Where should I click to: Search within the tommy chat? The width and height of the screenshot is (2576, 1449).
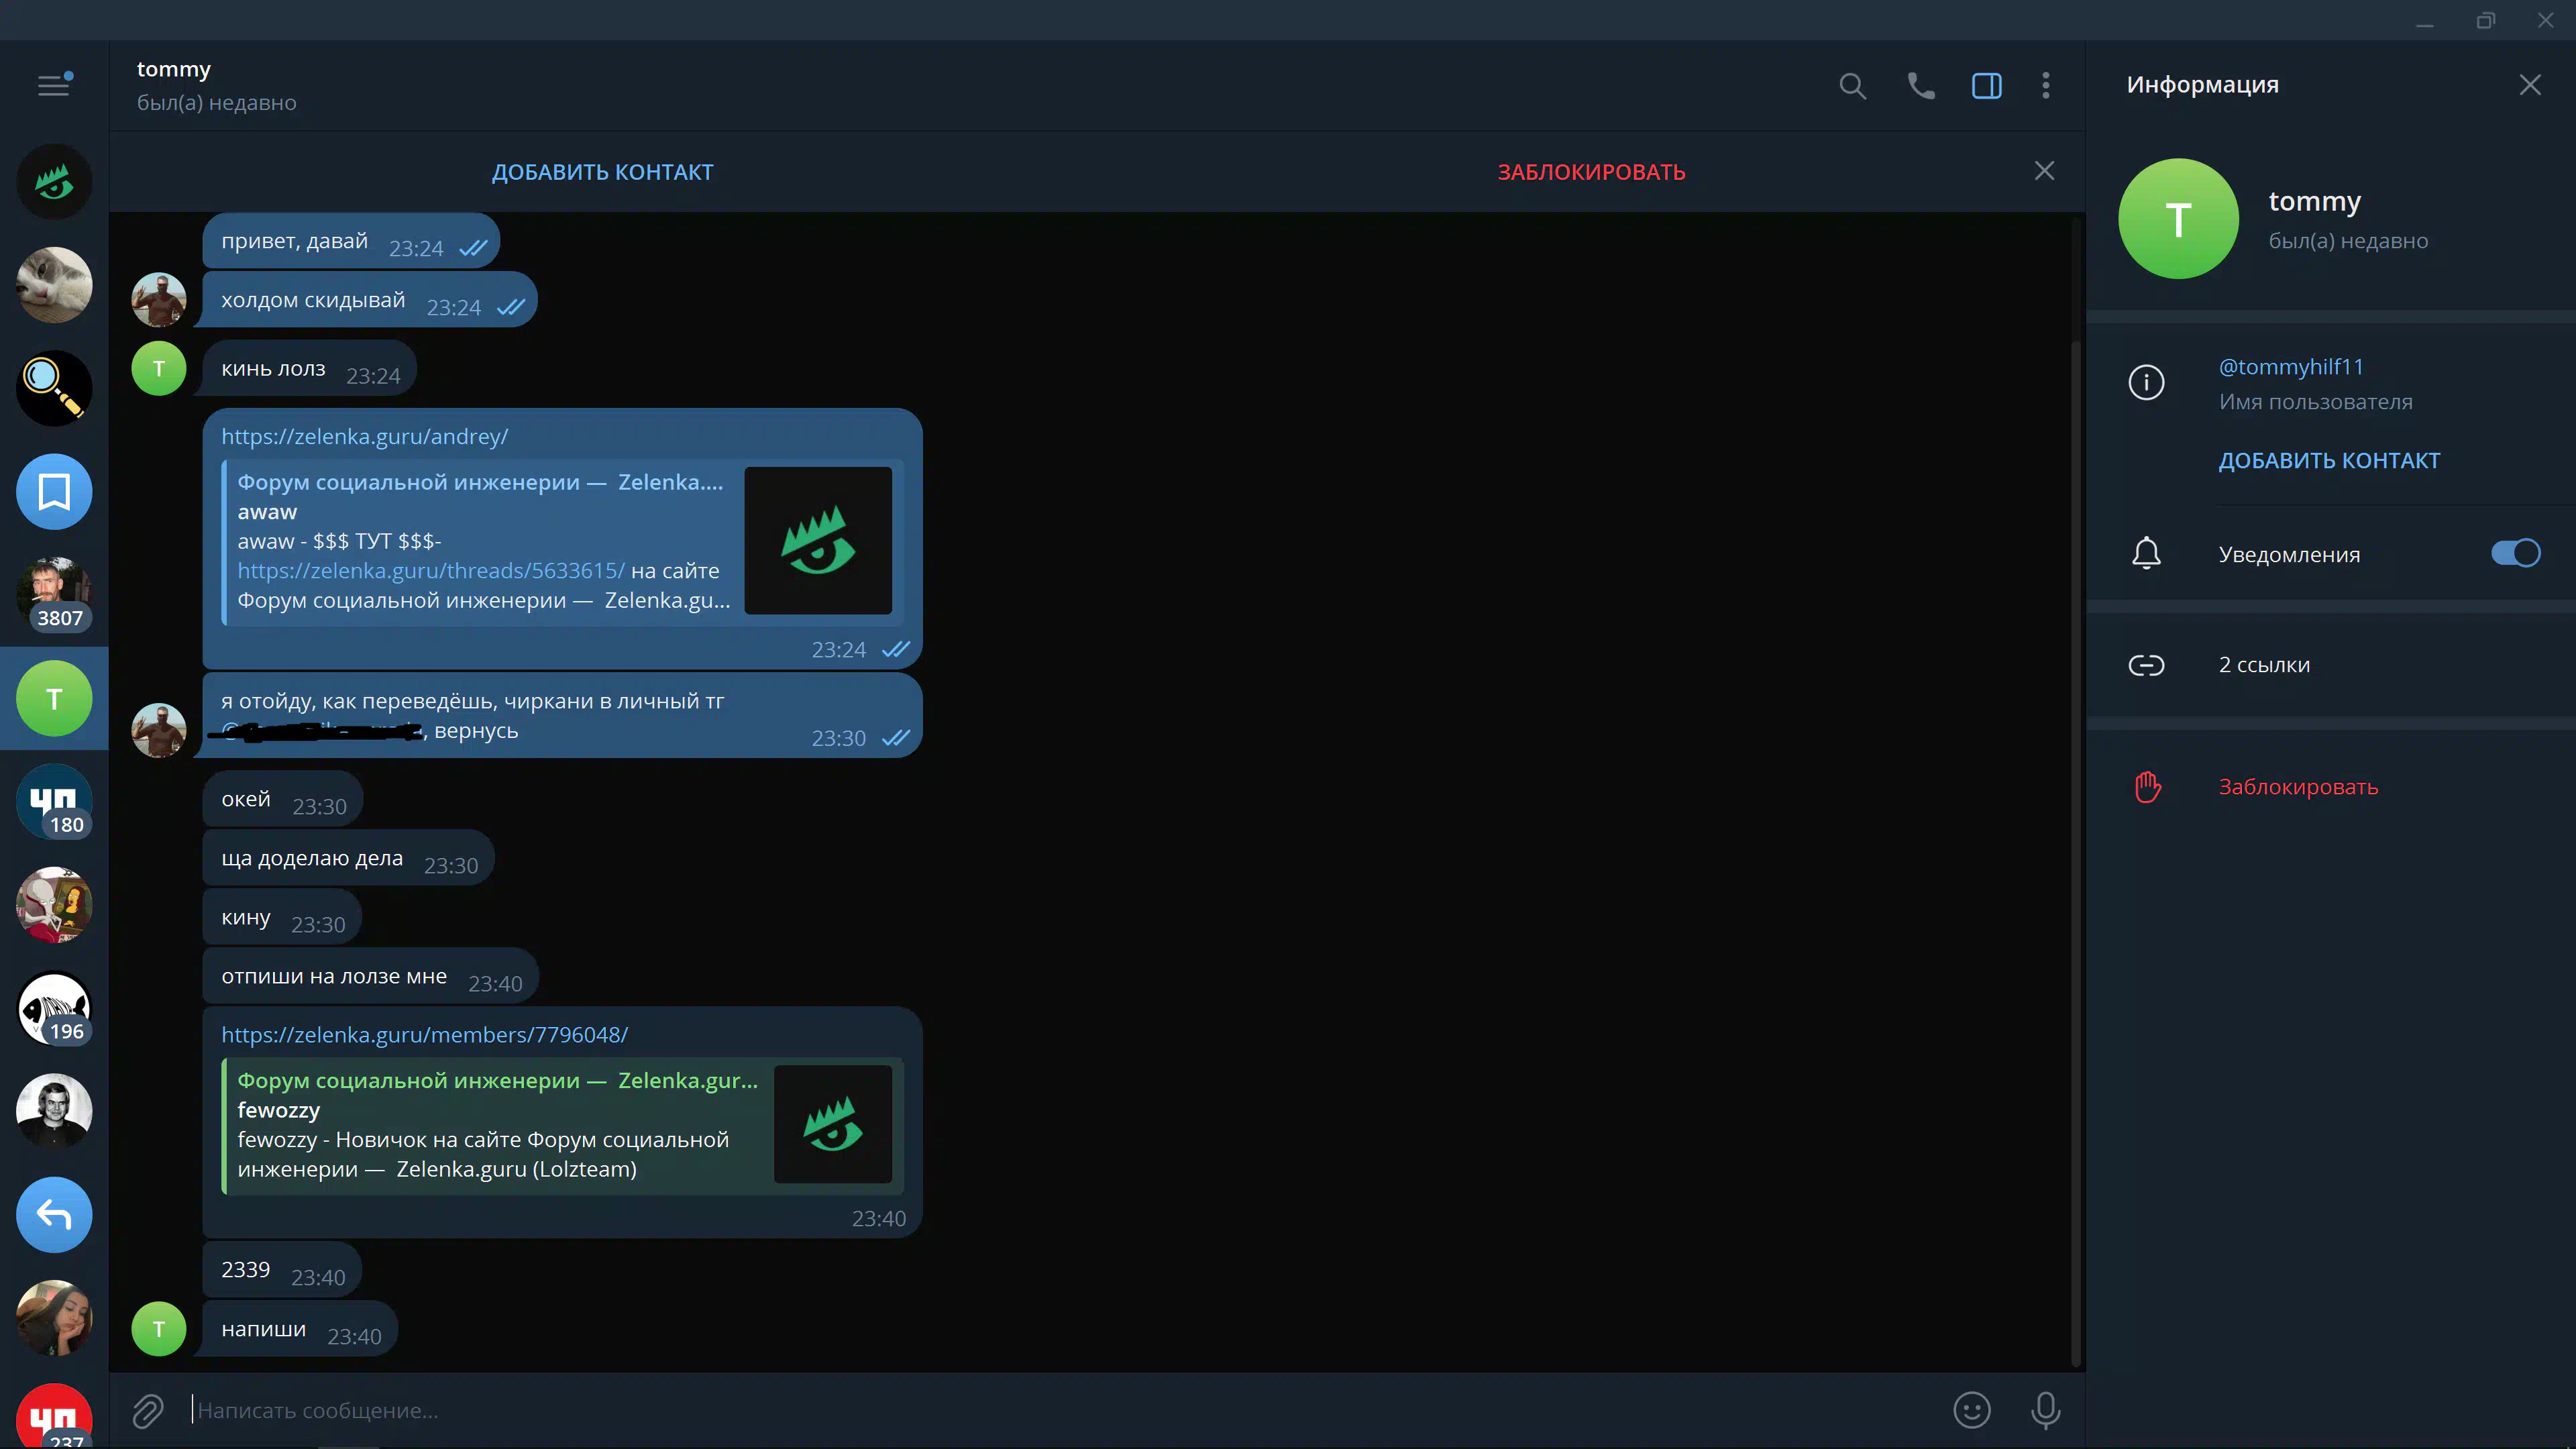point(1852,86)
